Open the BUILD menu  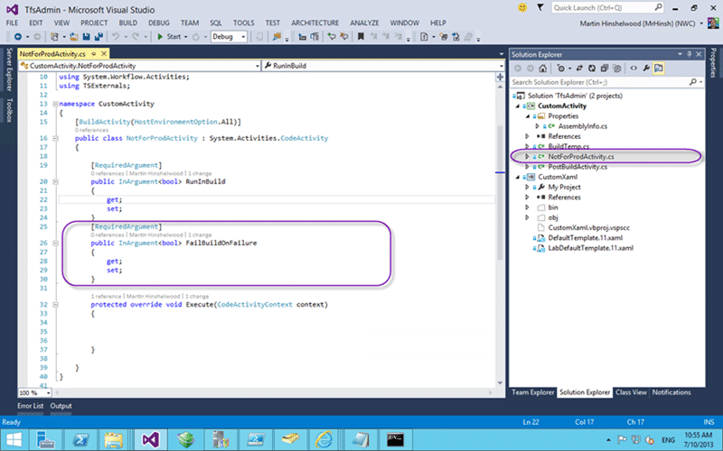127,23
